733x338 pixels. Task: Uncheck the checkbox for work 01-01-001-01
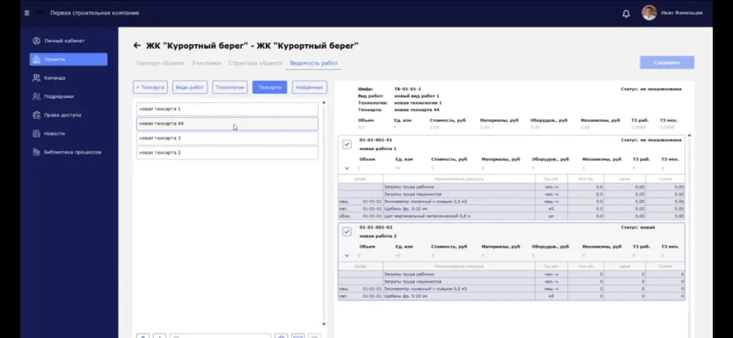[x=347, y=144]
